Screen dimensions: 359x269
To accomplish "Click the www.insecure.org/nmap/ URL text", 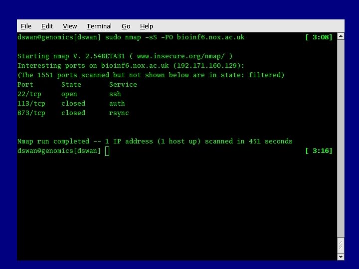I will coord(181,56).
